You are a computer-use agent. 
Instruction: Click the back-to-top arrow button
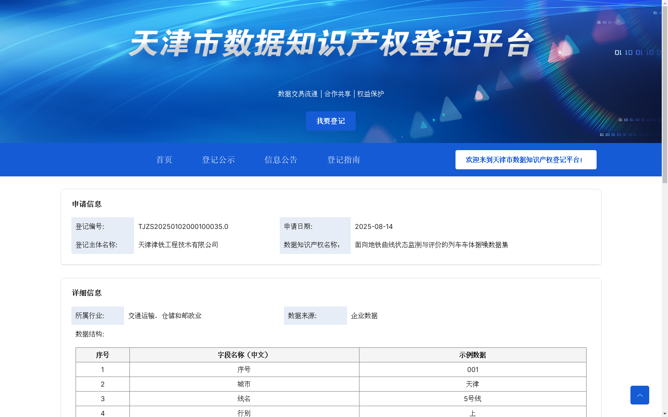(640, 395)
